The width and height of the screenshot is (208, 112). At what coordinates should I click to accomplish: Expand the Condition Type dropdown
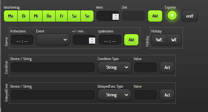coord(114,67)
